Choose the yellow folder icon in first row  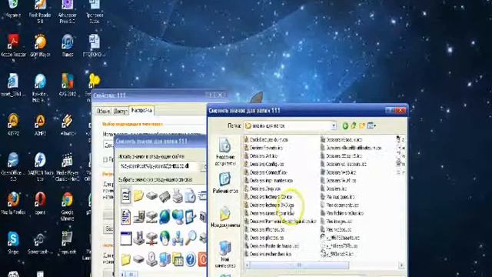click(138, 195)
